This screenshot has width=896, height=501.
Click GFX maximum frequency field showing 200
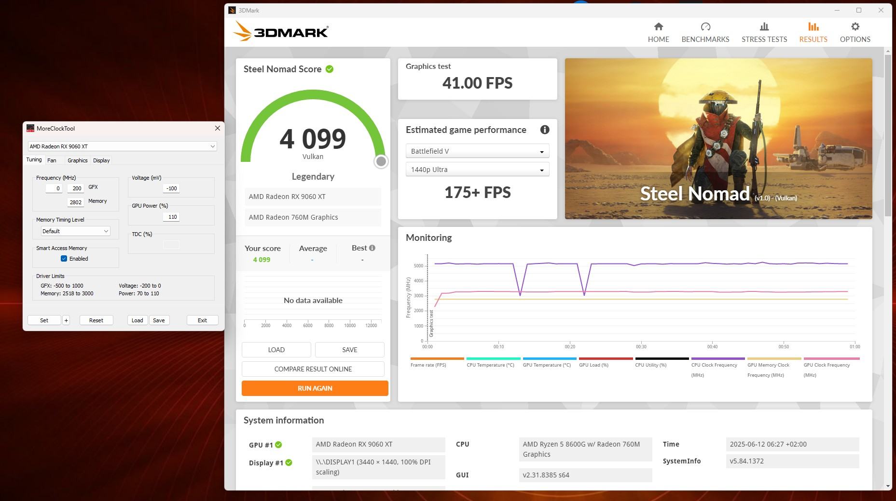coord(75,188)
